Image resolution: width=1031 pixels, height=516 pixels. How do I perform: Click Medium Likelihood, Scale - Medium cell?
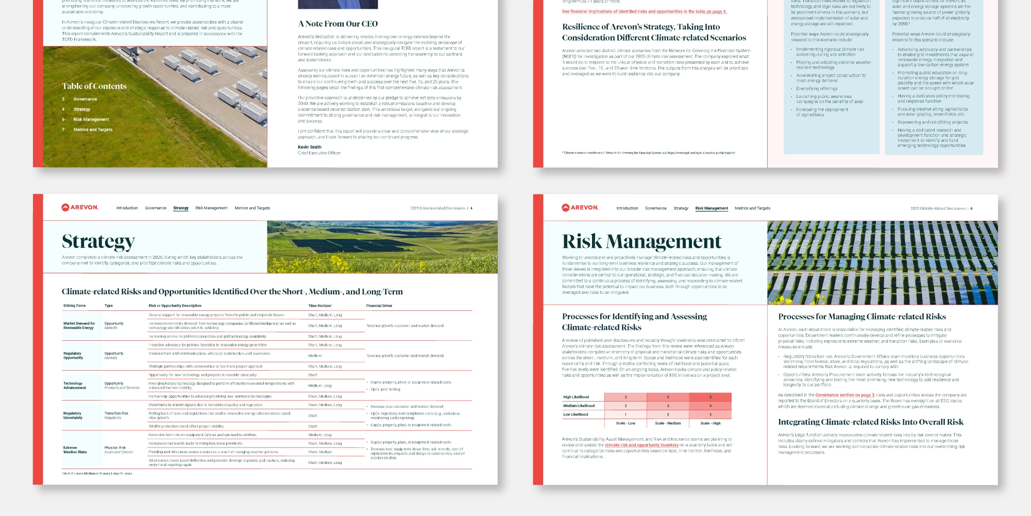tap(668, 406)
